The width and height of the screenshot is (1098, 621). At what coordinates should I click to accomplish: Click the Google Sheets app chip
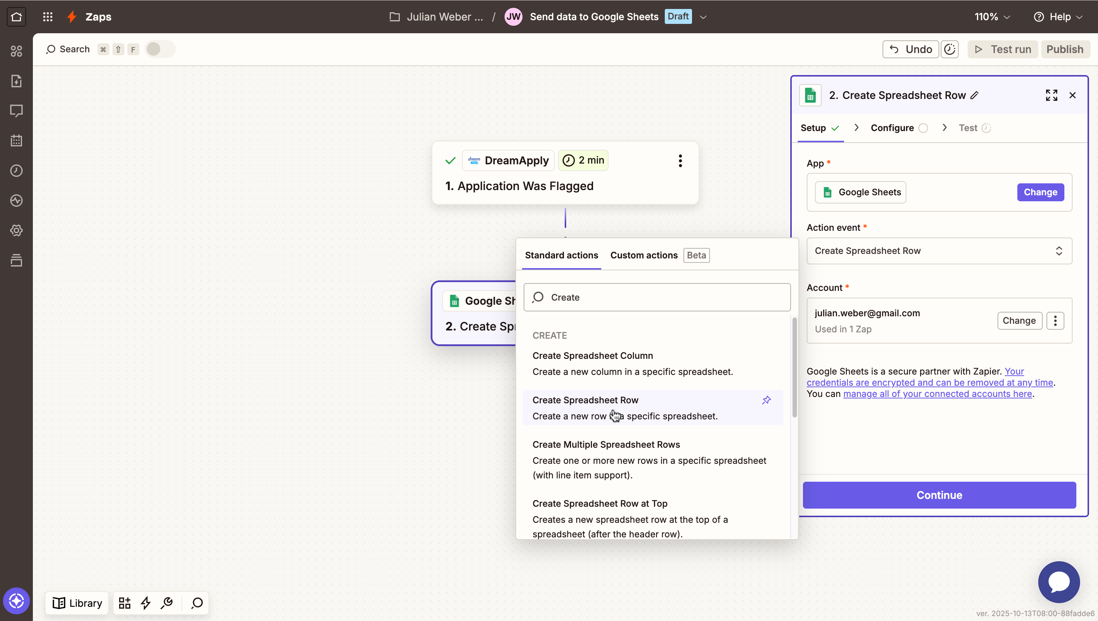tap(860, 192)
